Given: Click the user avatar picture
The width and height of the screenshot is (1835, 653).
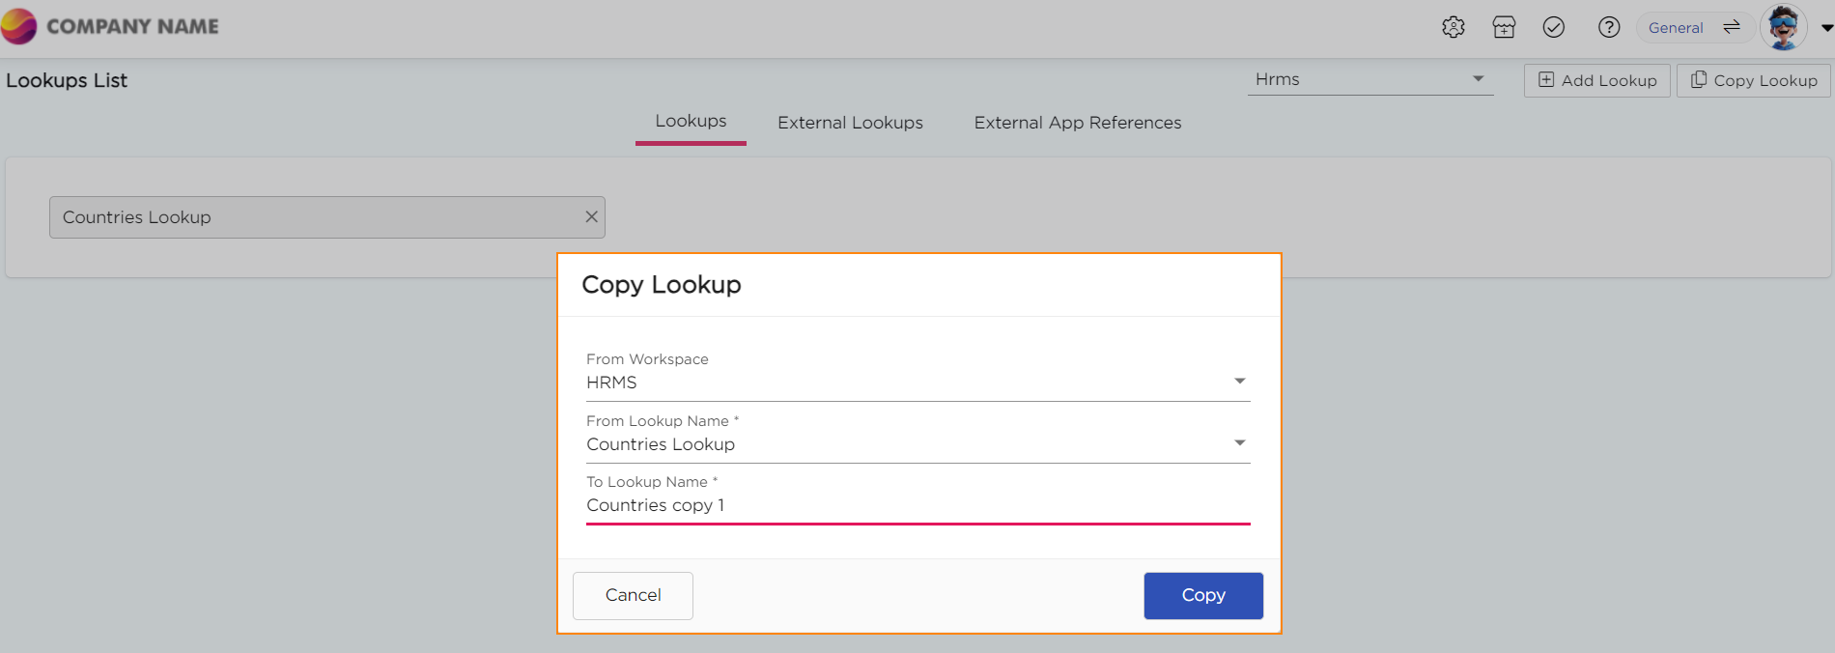Looking at the screenshot, I should pyautogui.click(x=1783, y=27).
